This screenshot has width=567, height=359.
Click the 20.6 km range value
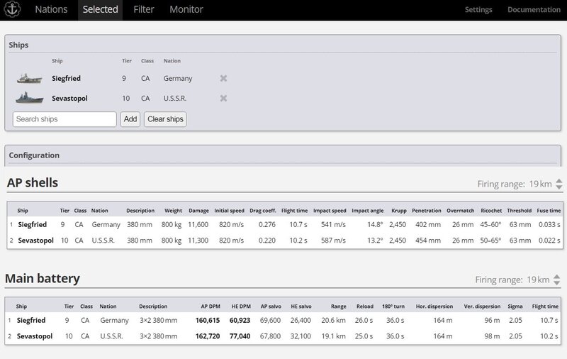point(333,320)
